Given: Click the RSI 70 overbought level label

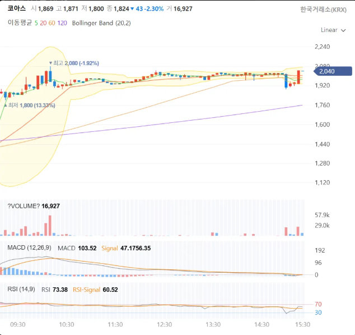Looking at the screenshot, I should pyautogui.click(x=318, y=304).
